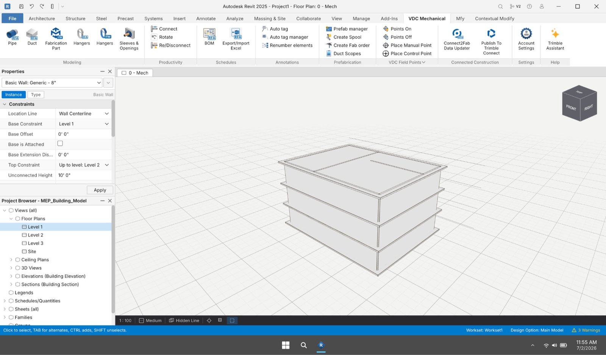
Task: Set detail level via Medium button
Action: [x=150, y=321]
